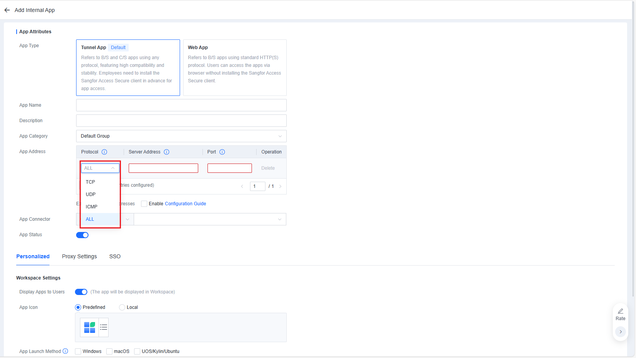The width and height of the screenshot is (636, 358).
Task: Click the page number input box
Action: tap(257, 186)
